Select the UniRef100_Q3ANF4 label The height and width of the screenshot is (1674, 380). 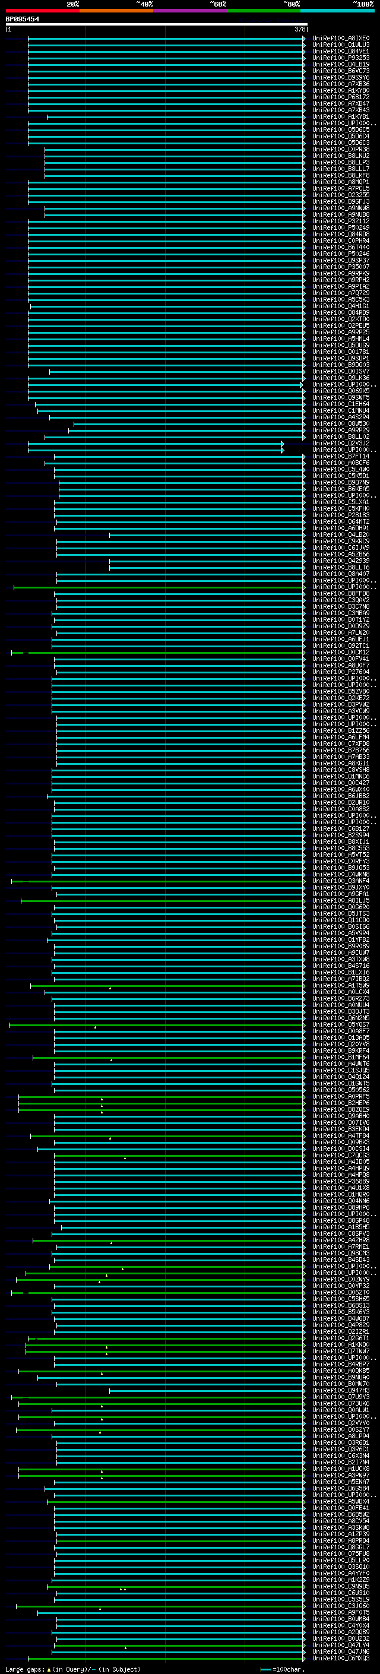[340, 881]
